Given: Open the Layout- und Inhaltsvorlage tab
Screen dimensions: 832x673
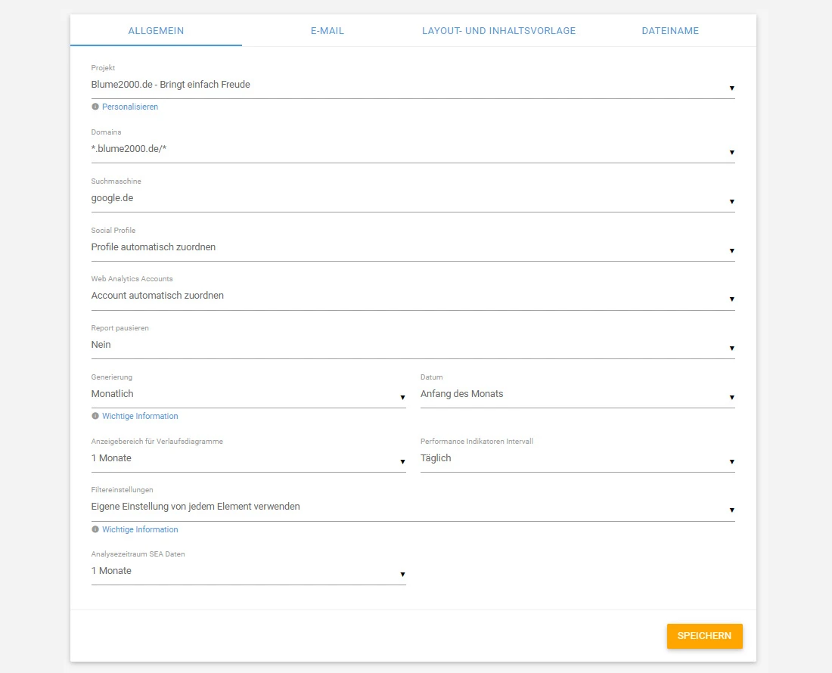Looking at the screenshot, I should click(x=498, y=31).
